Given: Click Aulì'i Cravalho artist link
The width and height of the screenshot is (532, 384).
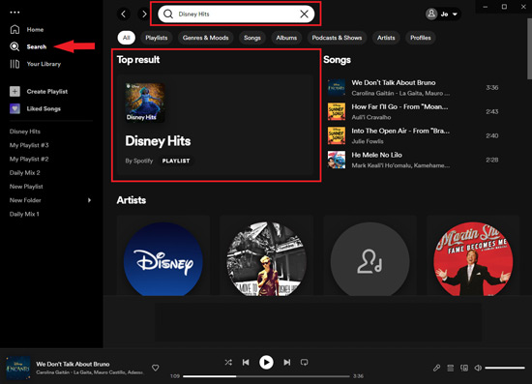Looking at the screenshot, I should click(371, 117).
